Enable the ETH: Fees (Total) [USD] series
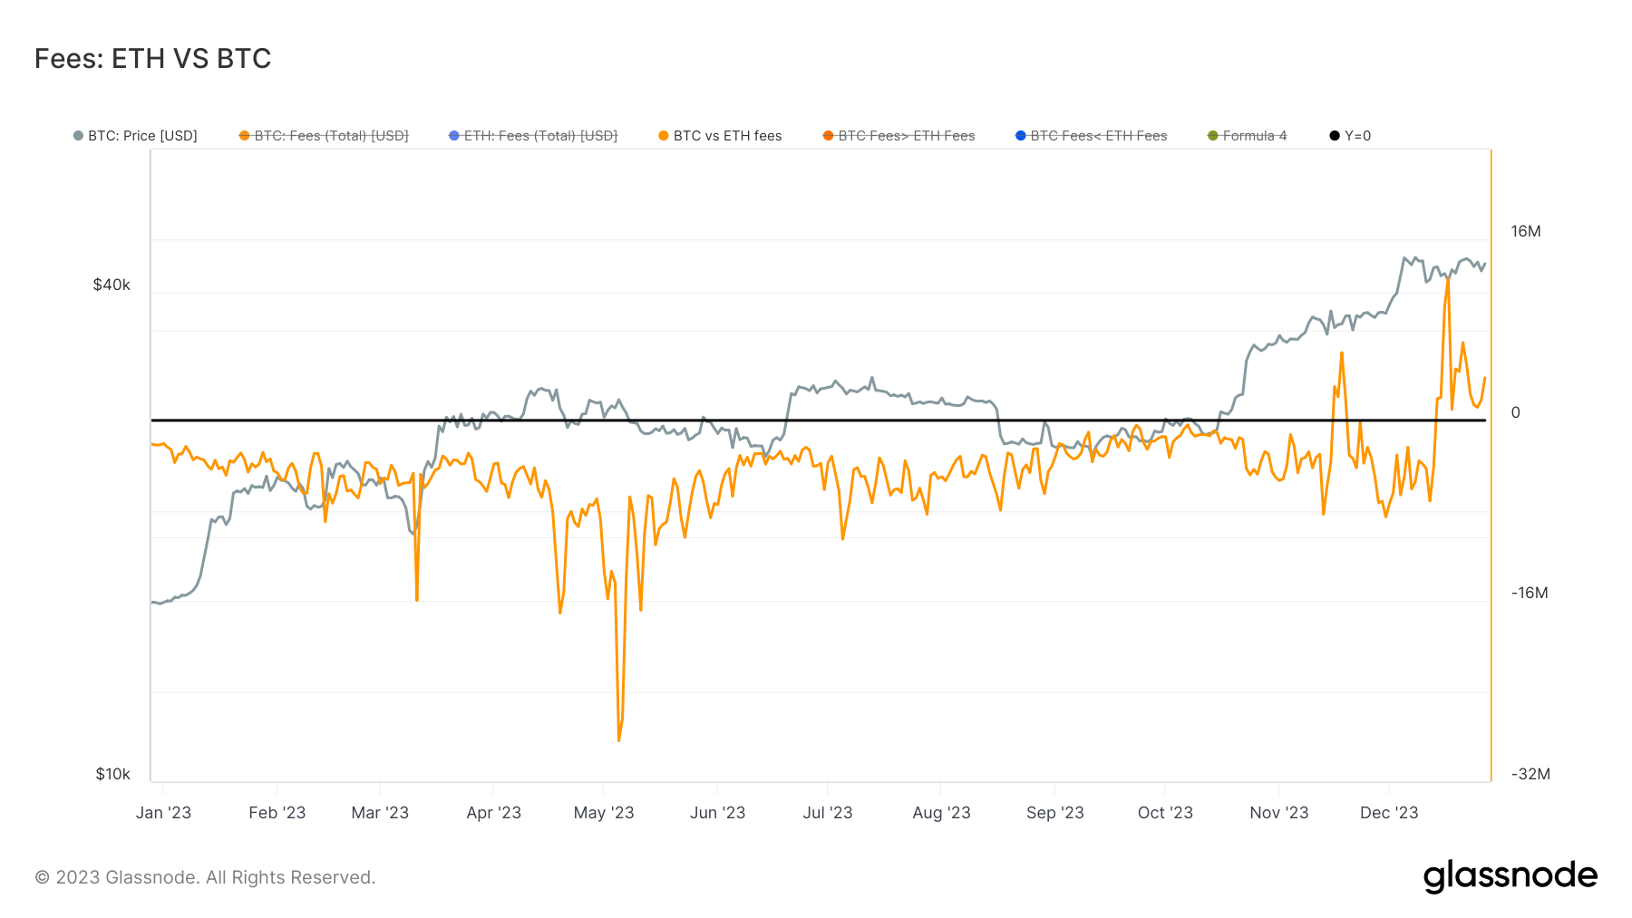 (x=541, y=135)
